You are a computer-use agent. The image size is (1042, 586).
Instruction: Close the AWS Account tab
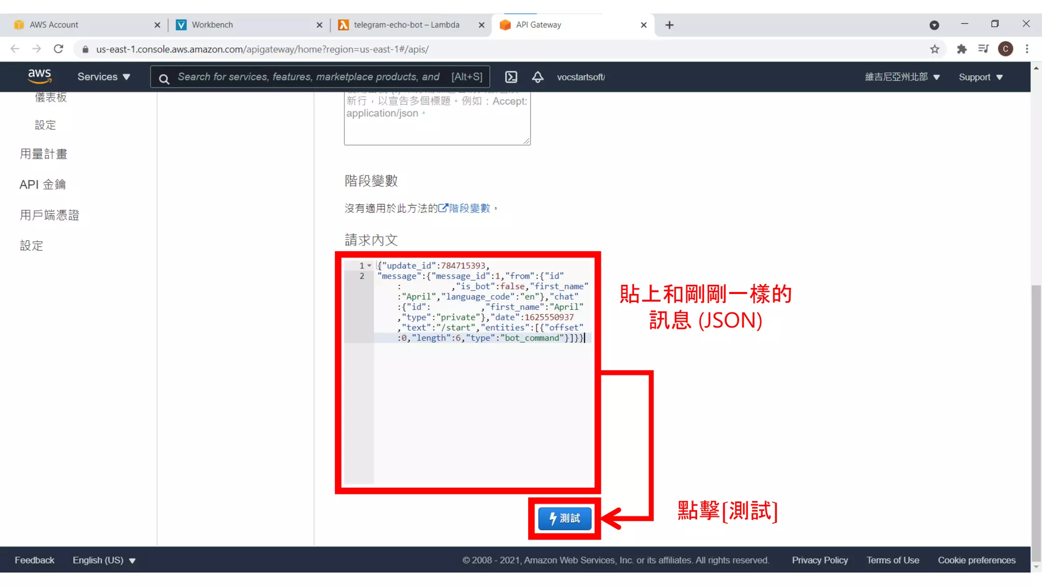click(157, 25)
